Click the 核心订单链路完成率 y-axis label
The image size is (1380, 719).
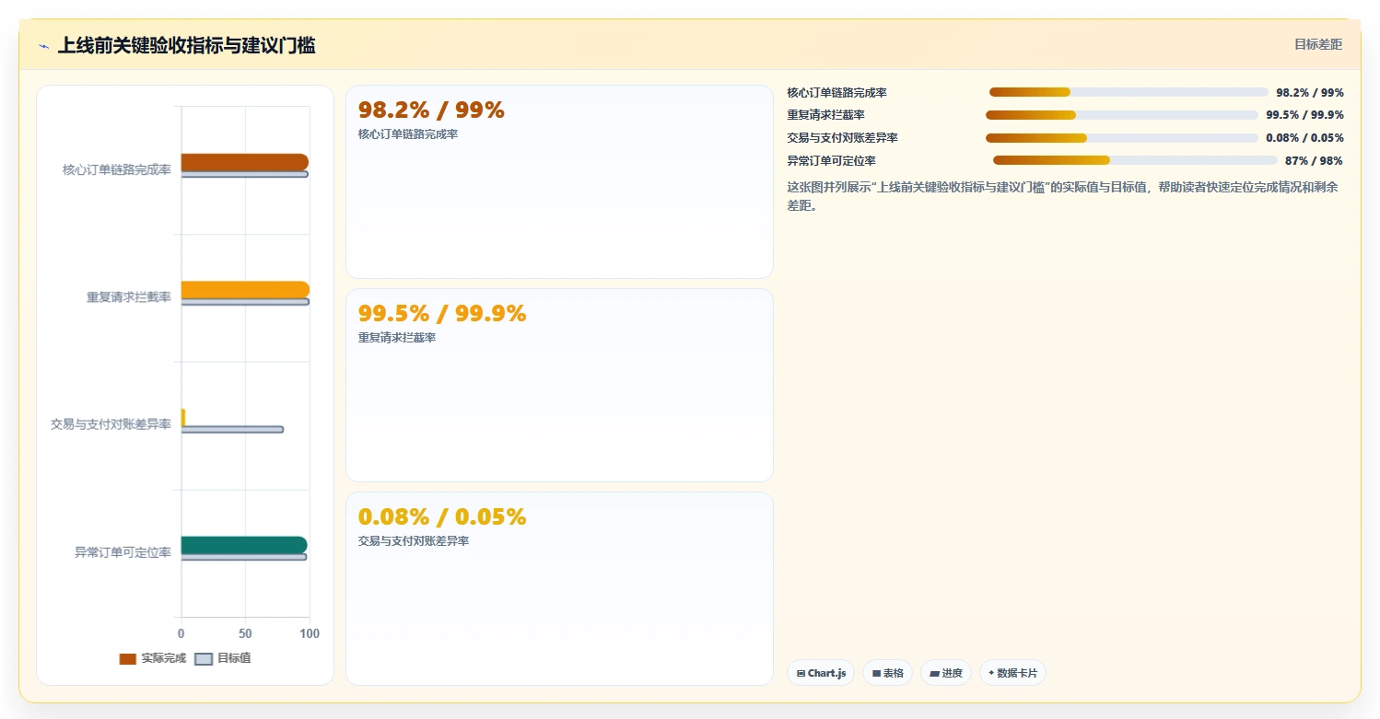(x=117, y=169)
